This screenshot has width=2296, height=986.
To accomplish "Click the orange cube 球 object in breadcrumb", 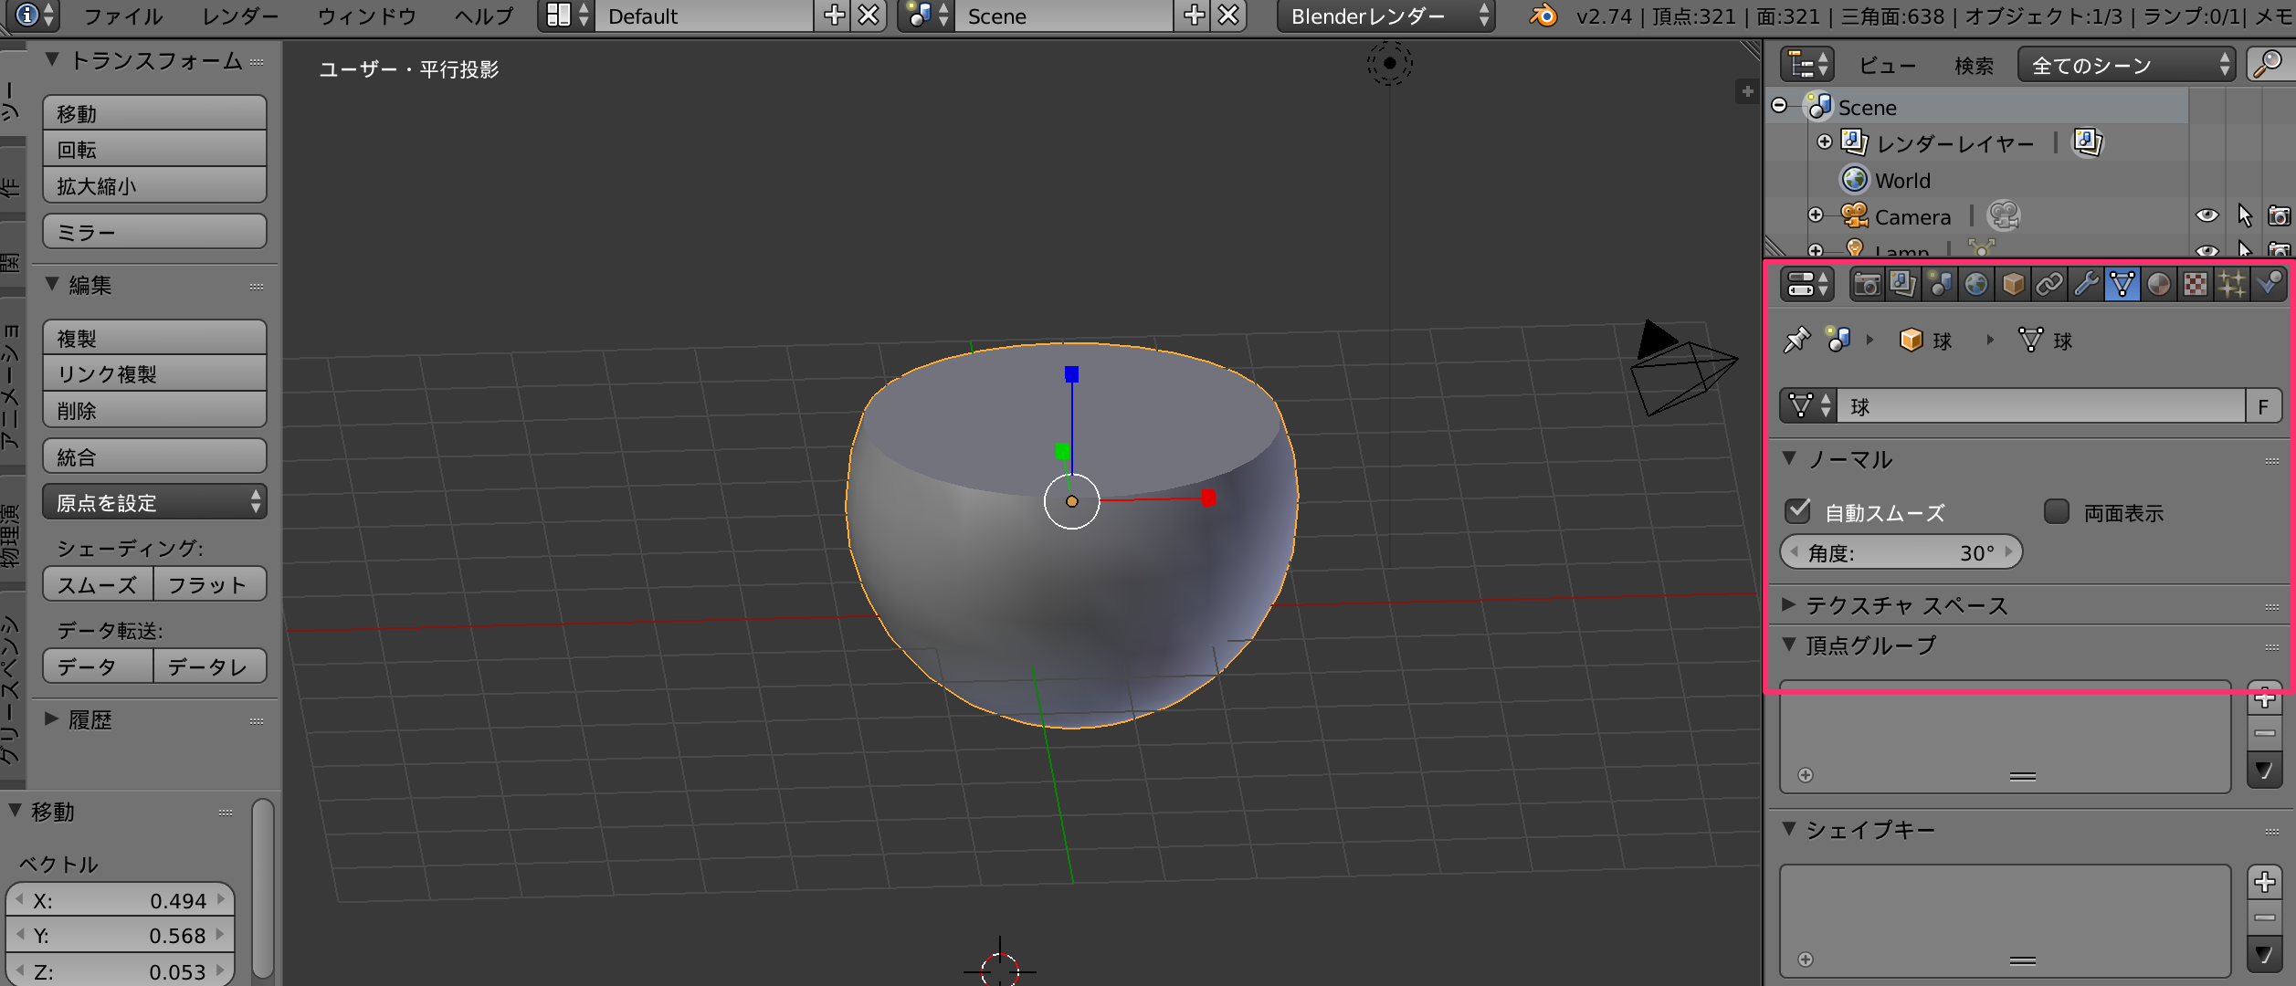I will coord(1912,340).
